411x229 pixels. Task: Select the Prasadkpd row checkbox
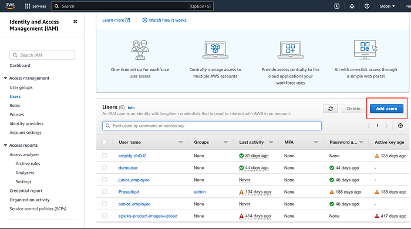(105, 192)
